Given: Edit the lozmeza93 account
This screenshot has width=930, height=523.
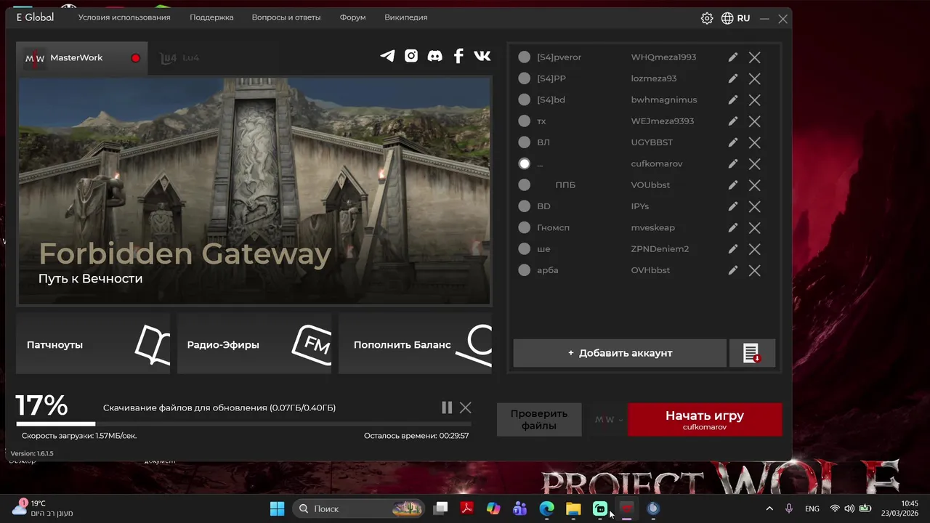Looking at the screenshot, I should tap(733, 78).
